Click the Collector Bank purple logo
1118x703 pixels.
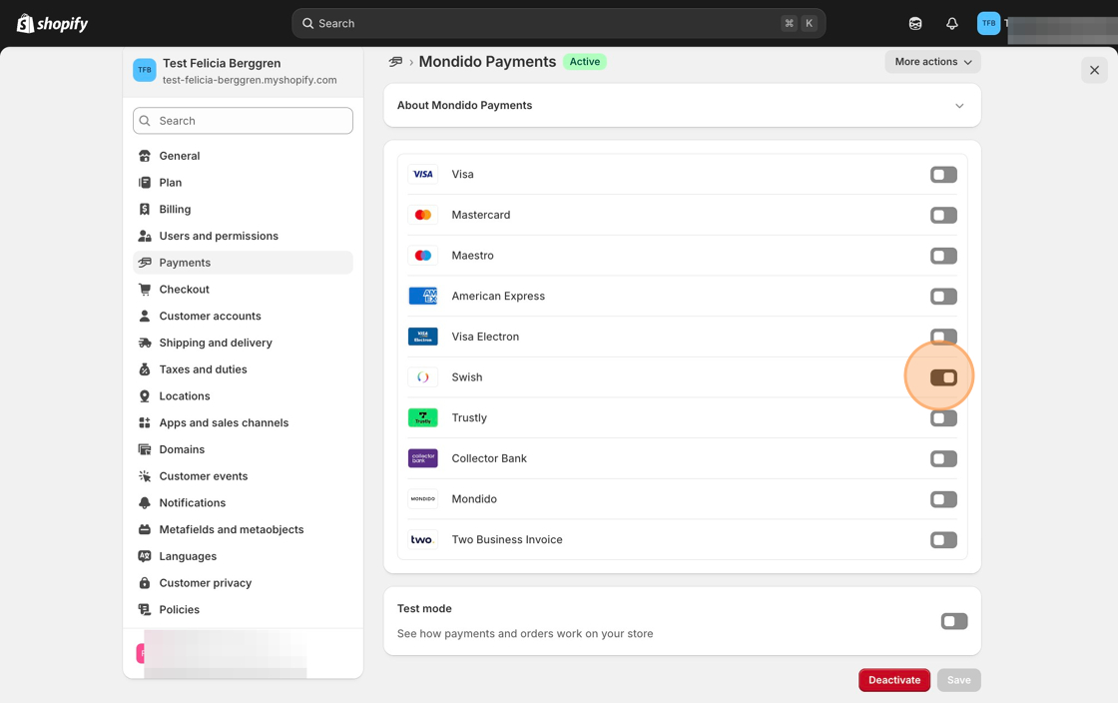pyautogui.click(x=423, y=458)
